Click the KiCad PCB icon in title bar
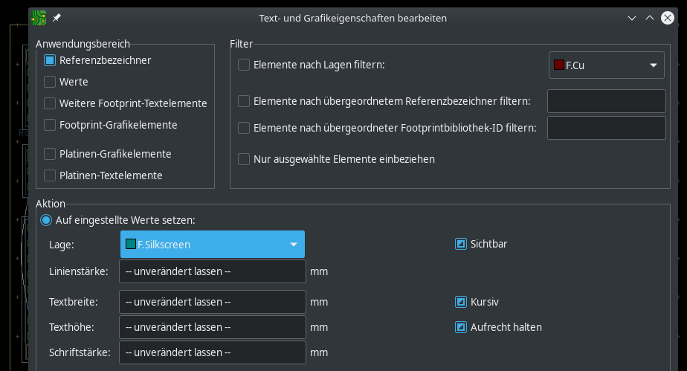Image resolution: width=687 pixels, height=371 pixels. (39, 18)
